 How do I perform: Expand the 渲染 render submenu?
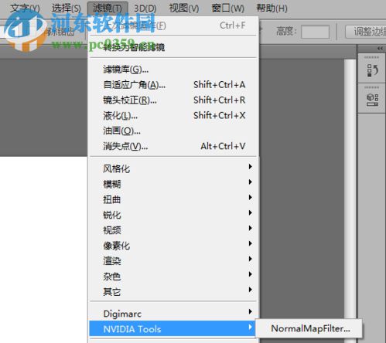coord(173,261)
